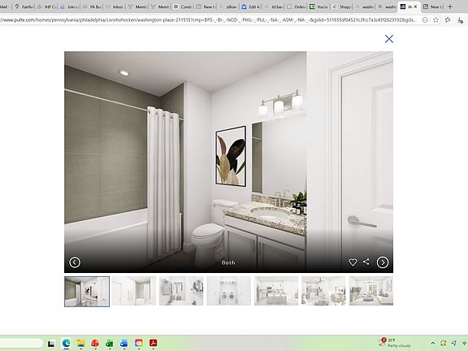Open the second bathroom thumbnail with tub
The image size is (468, 351).
point(134,291)
